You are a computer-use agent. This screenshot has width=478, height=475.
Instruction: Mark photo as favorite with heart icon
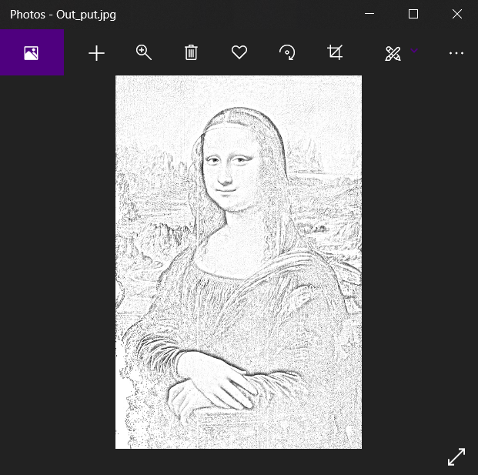tap(239, 52)
